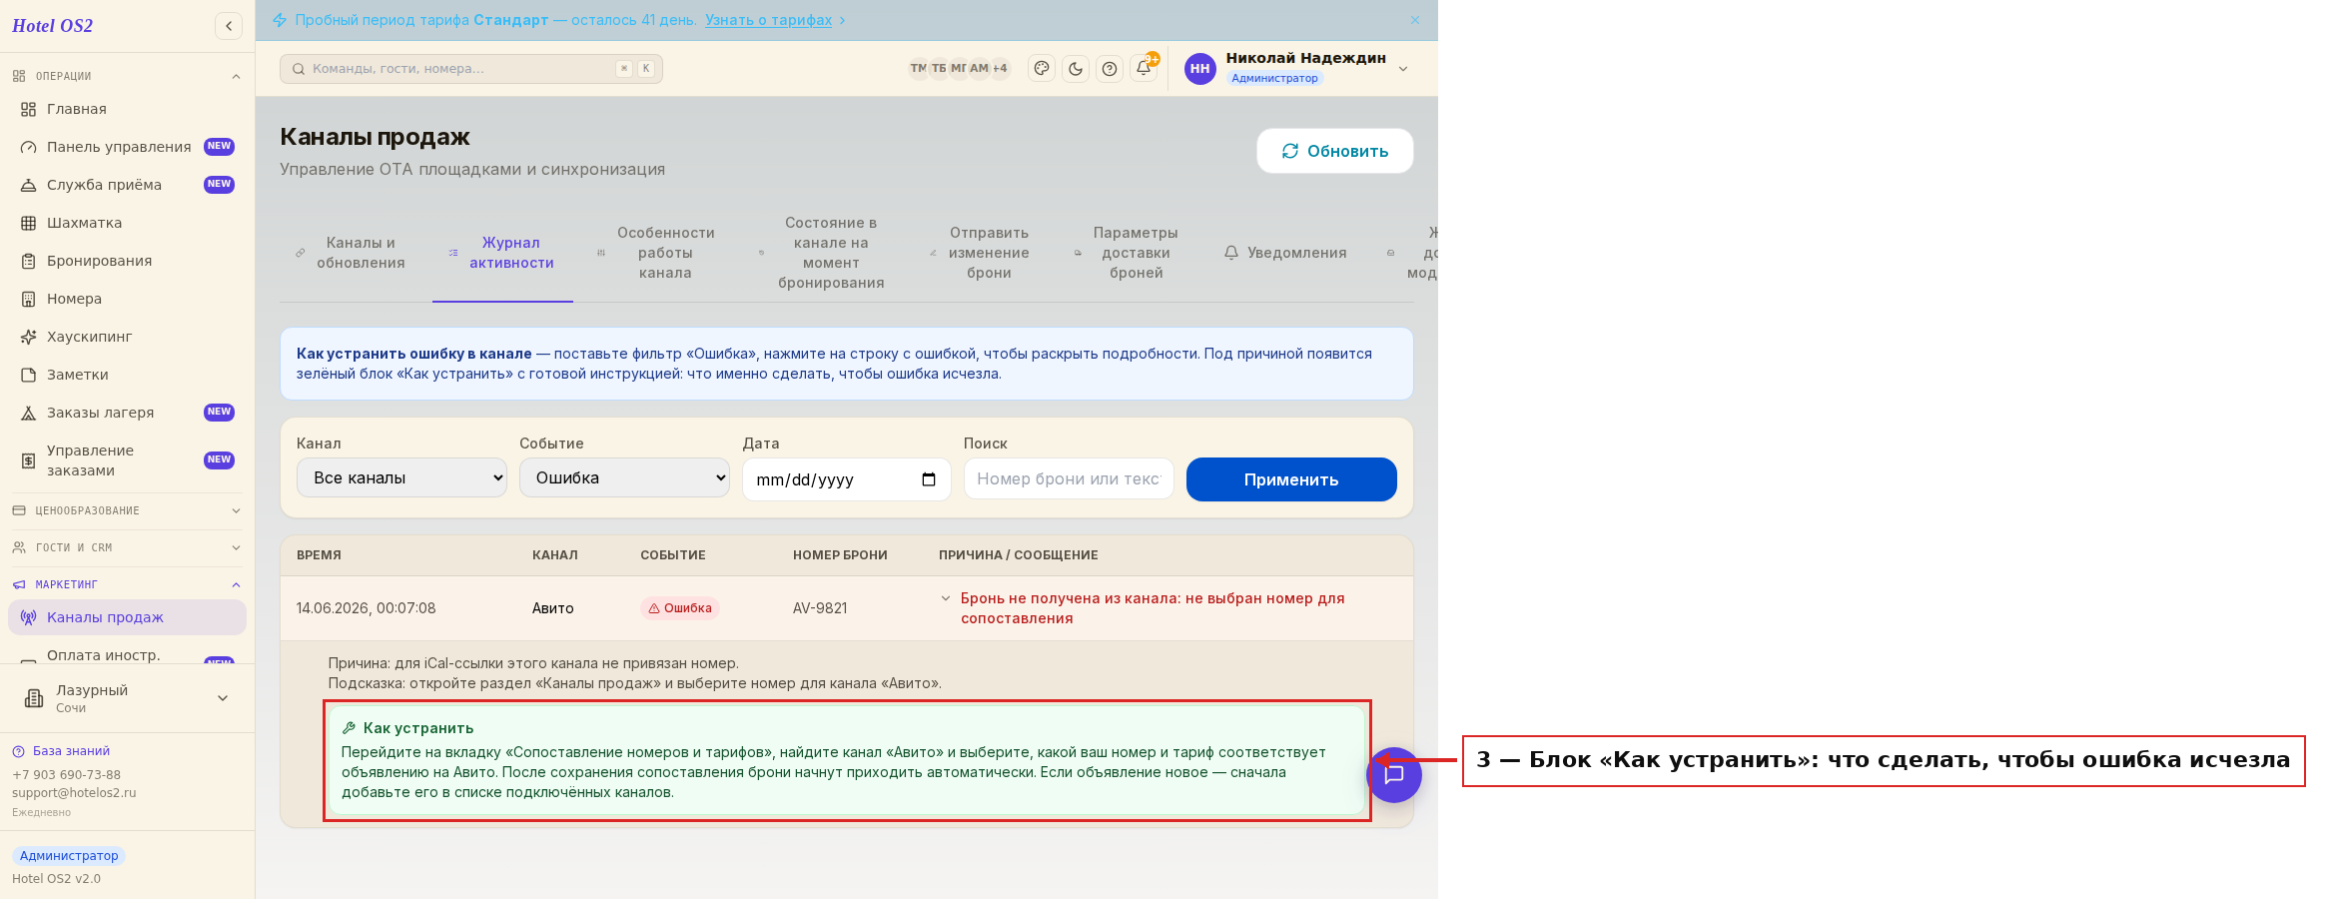The height and width of the screenshot is (899, 2329).
Task: Expand the Ценообразование sidebar group
Action: pyautogui.click(x=127, y=510)
